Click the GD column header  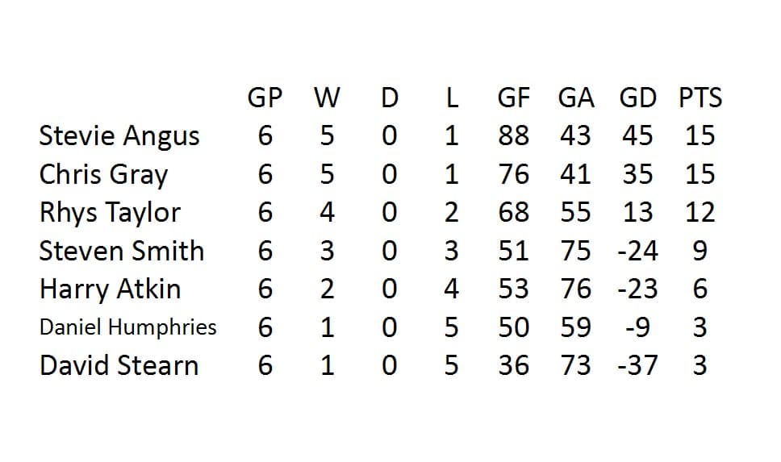point(637,98)
